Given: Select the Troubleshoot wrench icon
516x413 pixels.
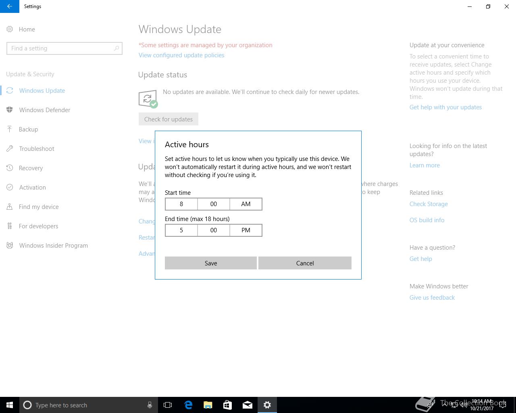Looking at the screenshot, I should (10, 149).
